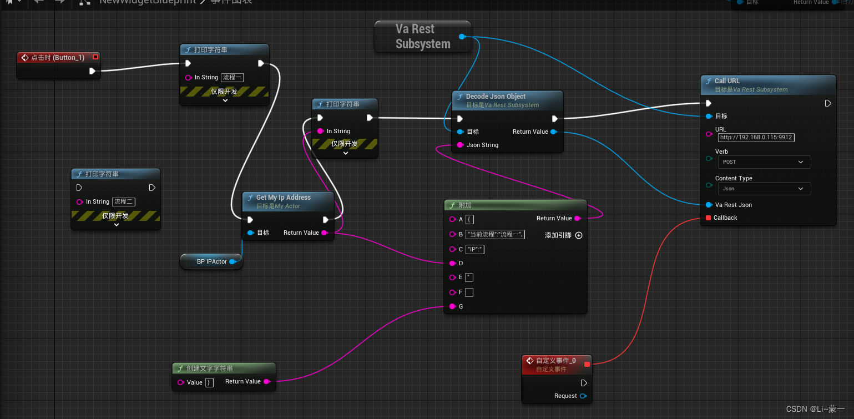This screenshot has height=419, width=854.
Task: Click the URL pin on Call URL node
Action: [x=709, y=134]
